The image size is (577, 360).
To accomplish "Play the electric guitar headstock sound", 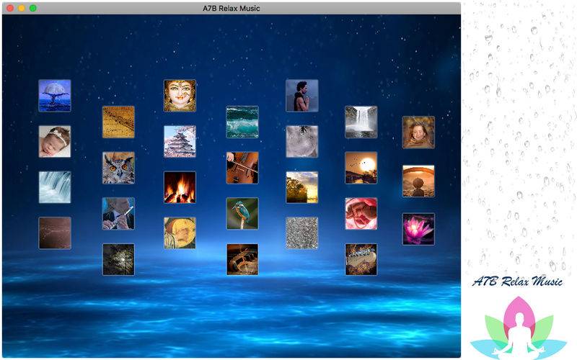I will coord(361,259).
